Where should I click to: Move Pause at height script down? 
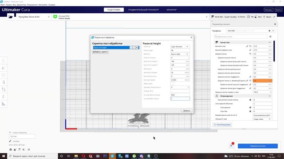coord(134,48)
